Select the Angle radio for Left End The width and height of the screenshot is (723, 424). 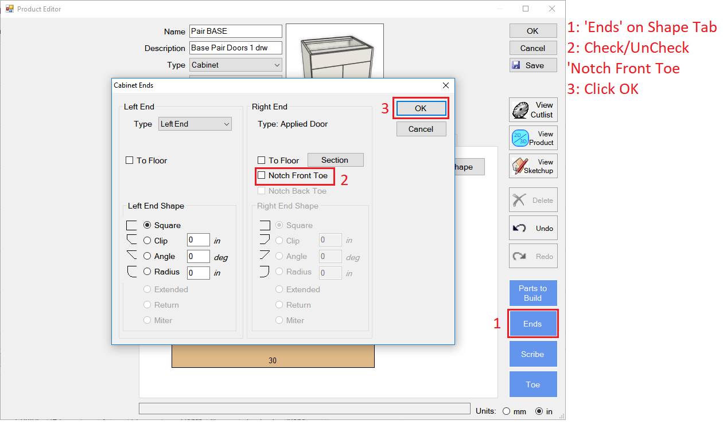[147, 256]
